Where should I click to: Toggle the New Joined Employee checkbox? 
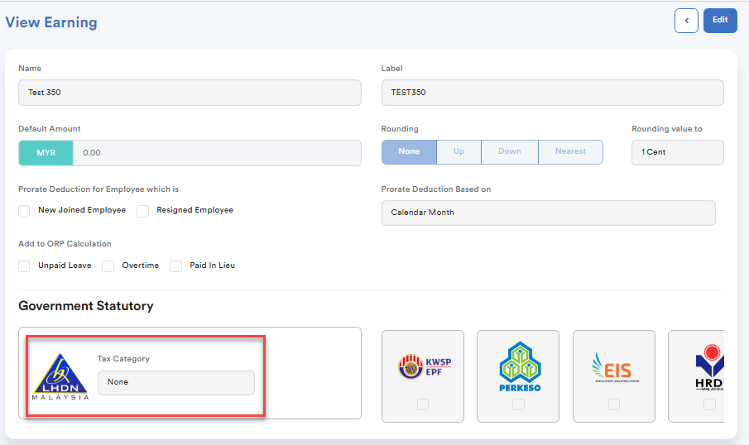click(24, 211)
